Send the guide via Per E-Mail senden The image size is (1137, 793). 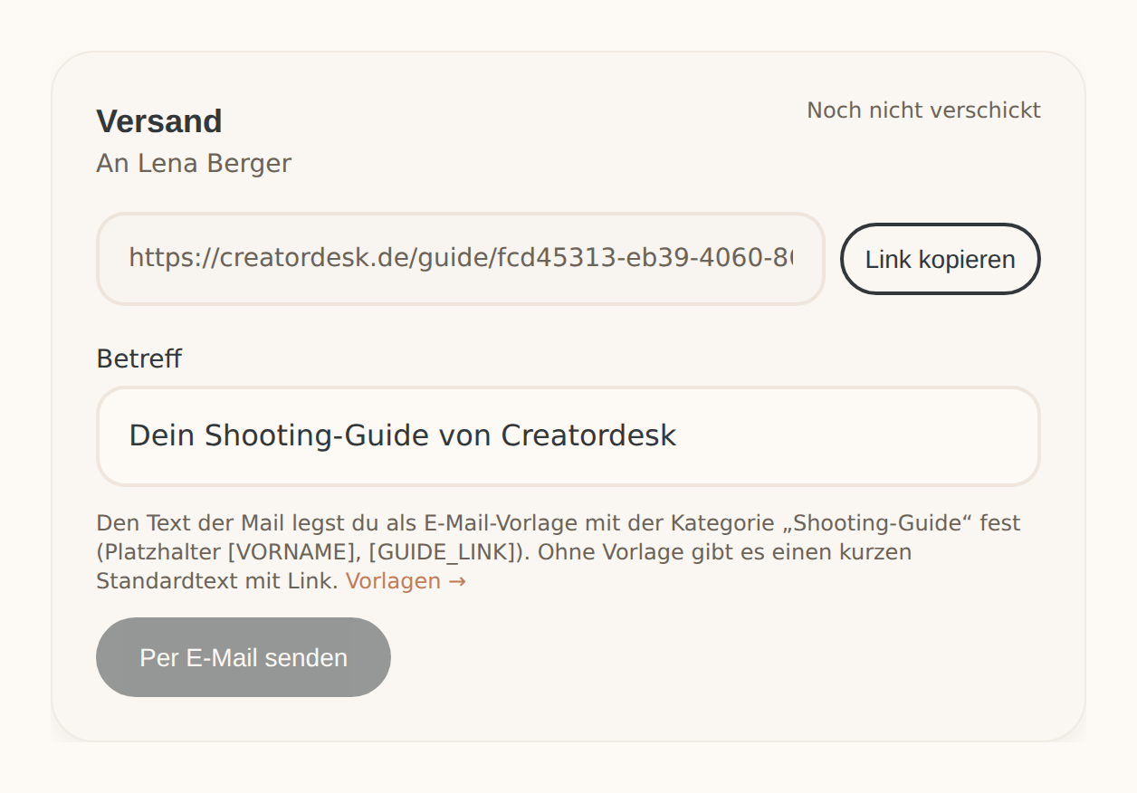244,657
